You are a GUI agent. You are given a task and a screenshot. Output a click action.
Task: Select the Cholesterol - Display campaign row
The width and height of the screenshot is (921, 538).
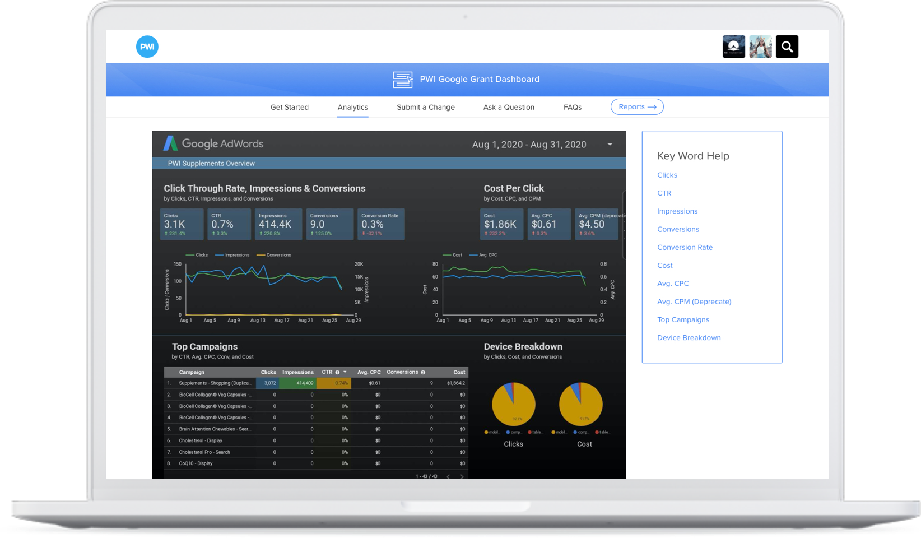point(316,440)
